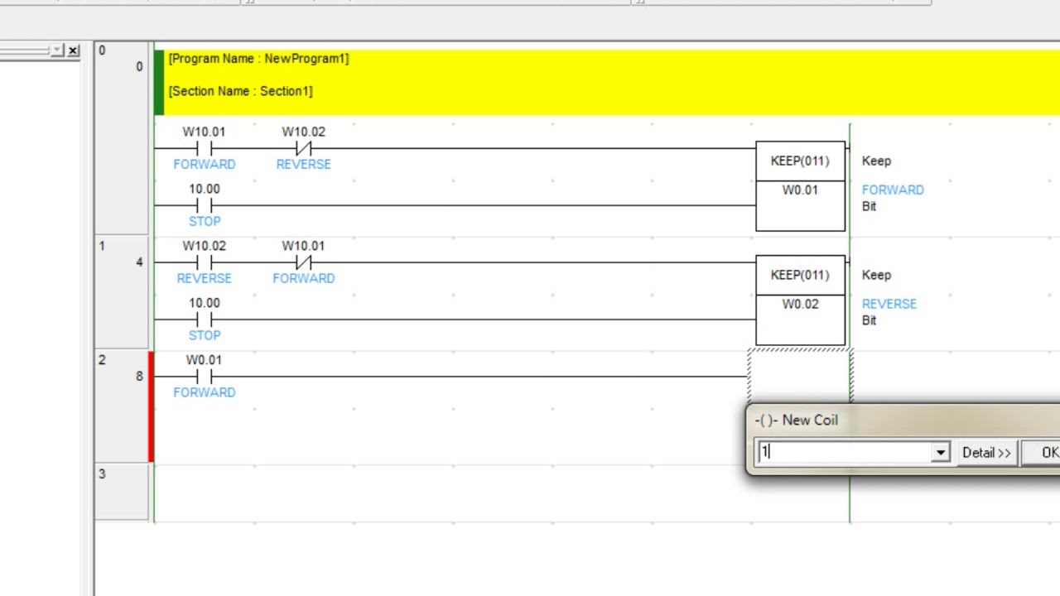
Task: Select W10.02 REVERSE open contact in rung 1
Action: (204, 262)
